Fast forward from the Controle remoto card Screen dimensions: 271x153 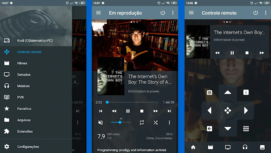pos(262,53)
